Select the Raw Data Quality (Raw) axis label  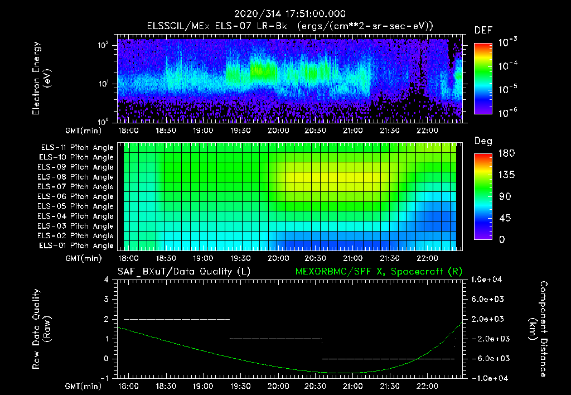point(41,329)
